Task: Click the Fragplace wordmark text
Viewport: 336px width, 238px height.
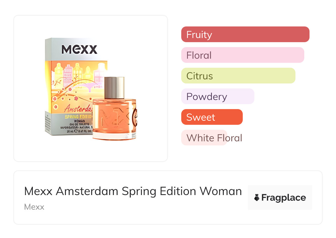Action: point(284,198)
